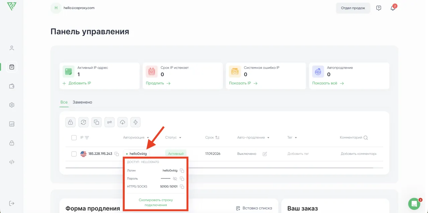Edit auto-renewal with the pencil icon
The height and width of the screenshot is (213, 428).
[265, 154]
